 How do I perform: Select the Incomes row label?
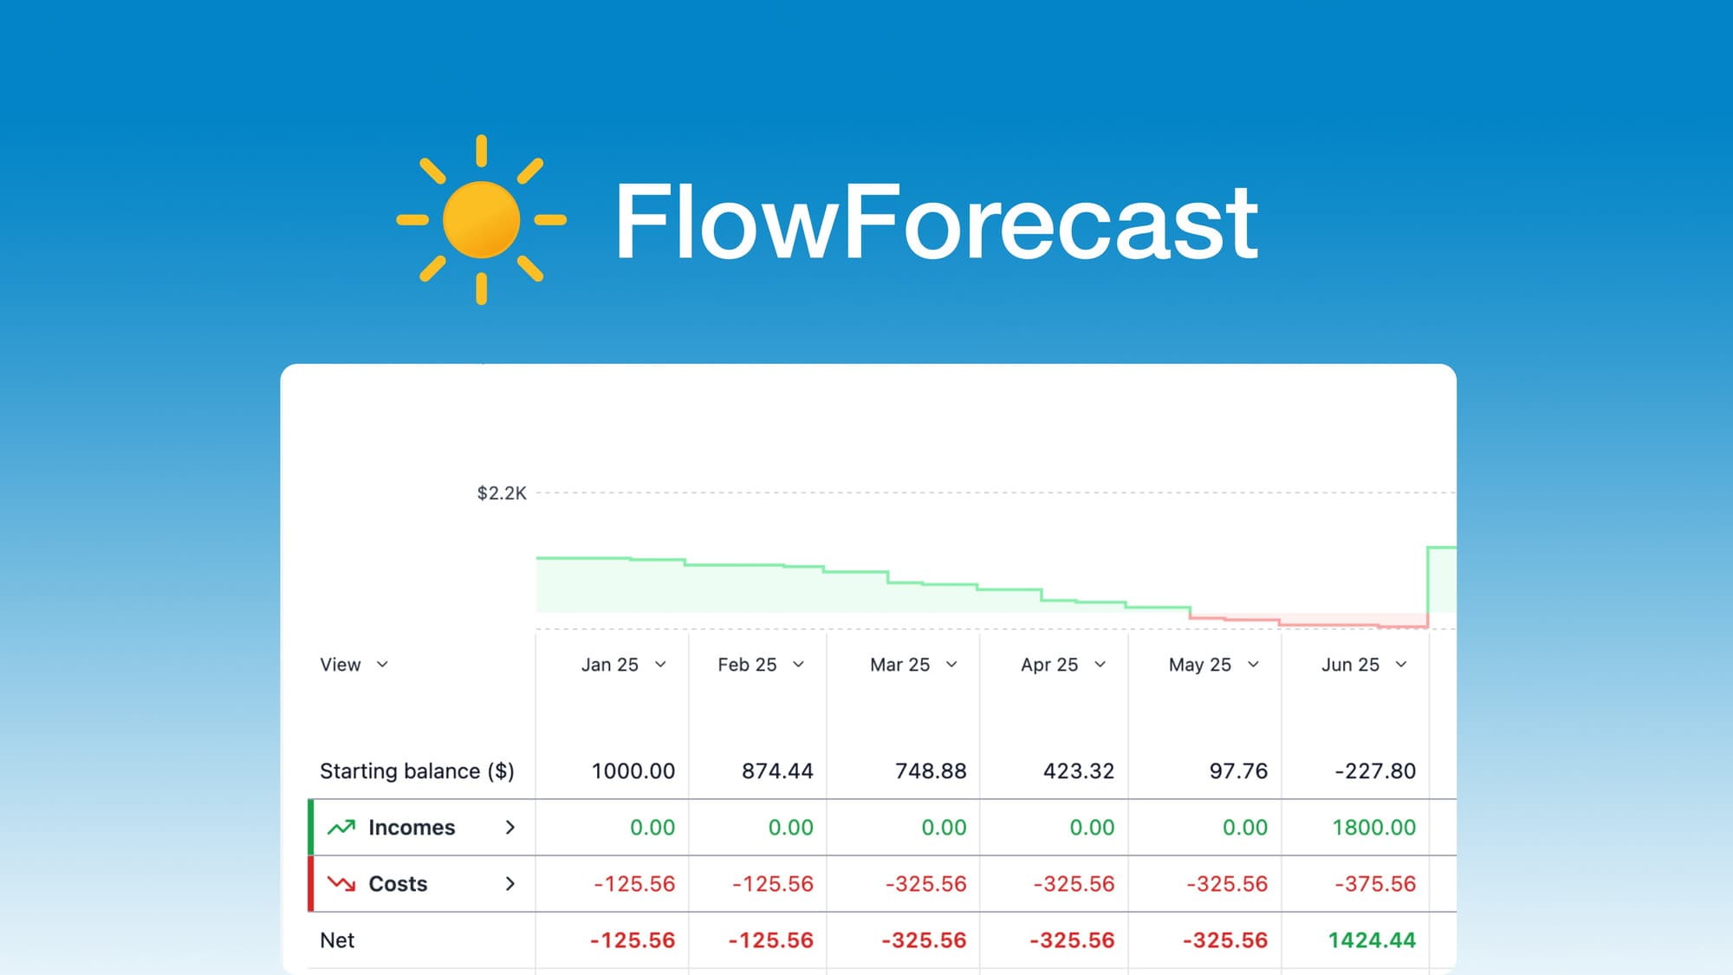point(412,827)
